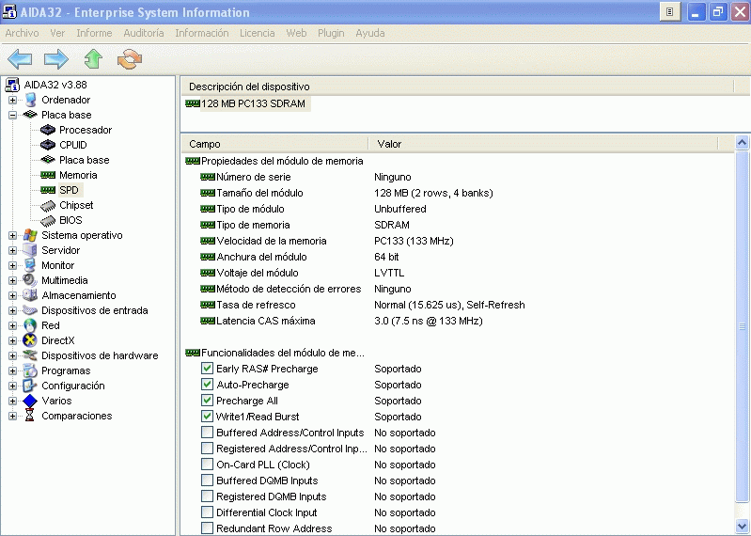Click the BIOS chip icon in the tree
The image size is (751, 536).
pos(48,220)
